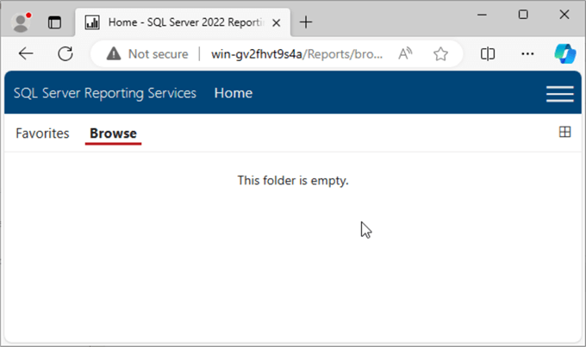Image resolution: width=586 pixels, height=347 pixels.
Task: Minimize the browser window
Action: (482, 15)
